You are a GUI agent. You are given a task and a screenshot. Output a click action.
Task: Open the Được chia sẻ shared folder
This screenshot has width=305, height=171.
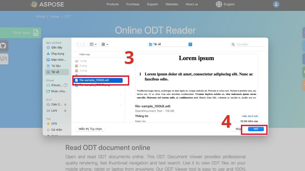(x=56, y=91)
